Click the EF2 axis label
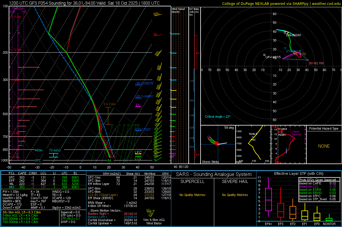342x227 pixels. pos(293,224)
